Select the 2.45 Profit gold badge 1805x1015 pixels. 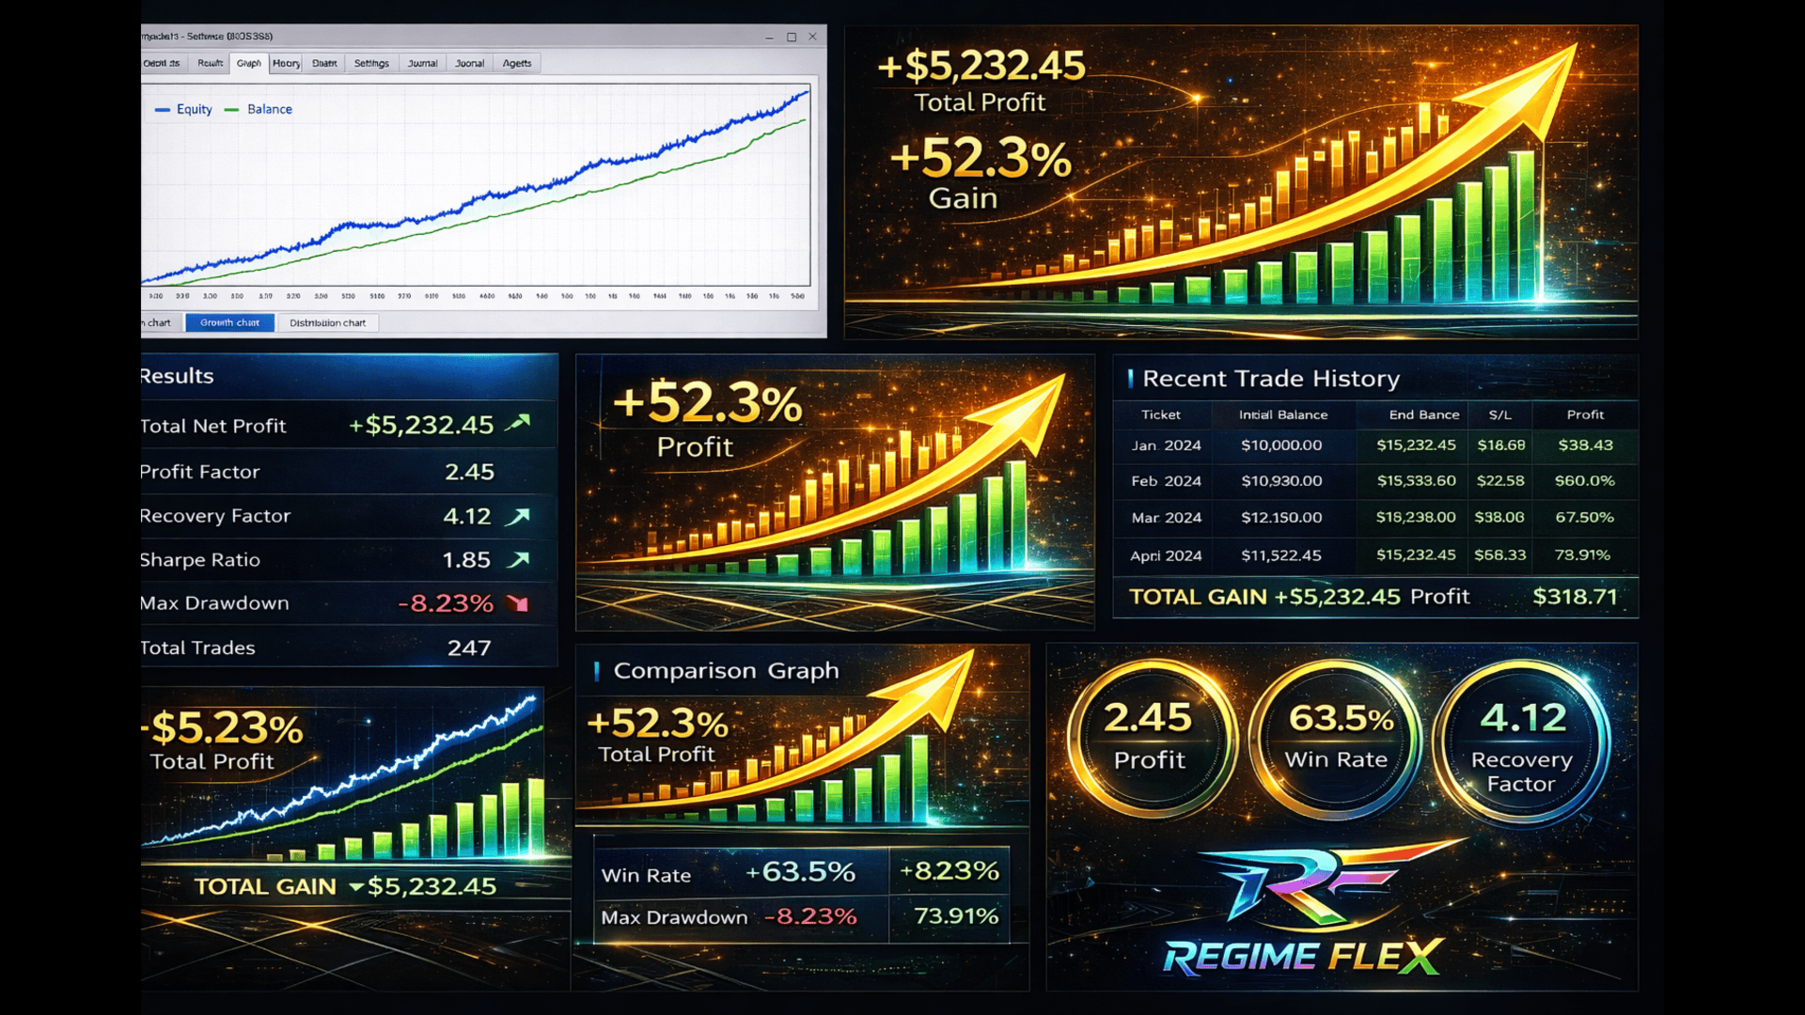tap(1149, 739)
